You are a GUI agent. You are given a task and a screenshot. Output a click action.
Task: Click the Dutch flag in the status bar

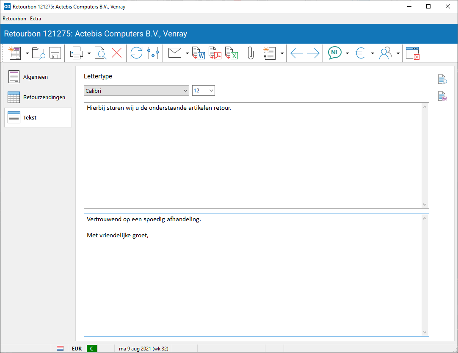60,348
